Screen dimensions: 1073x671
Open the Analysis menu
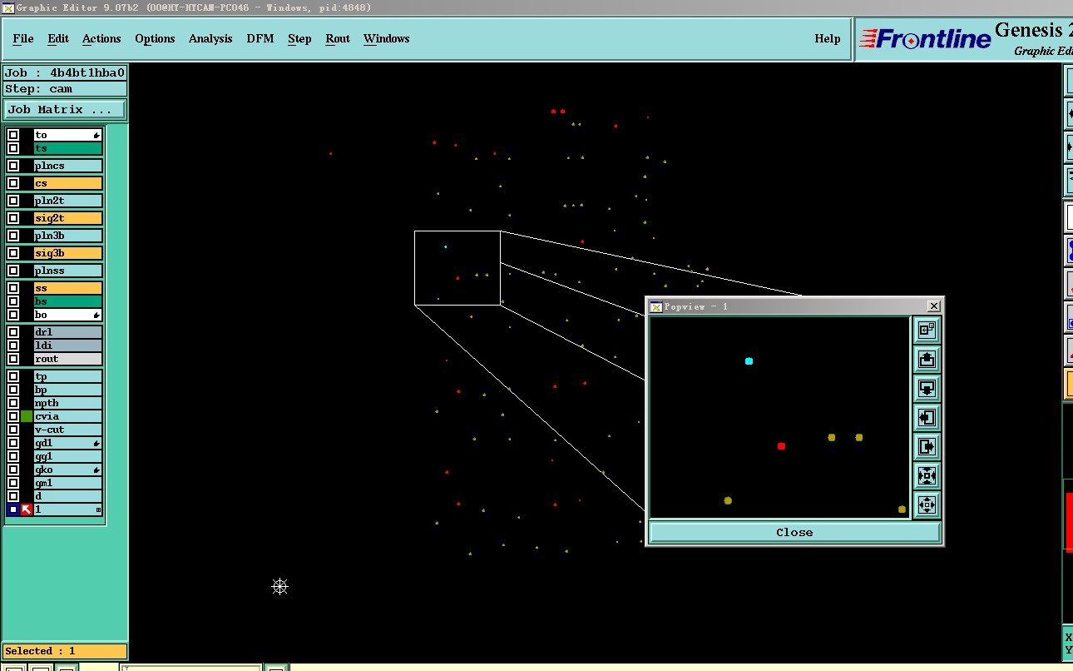coord(210,38)
